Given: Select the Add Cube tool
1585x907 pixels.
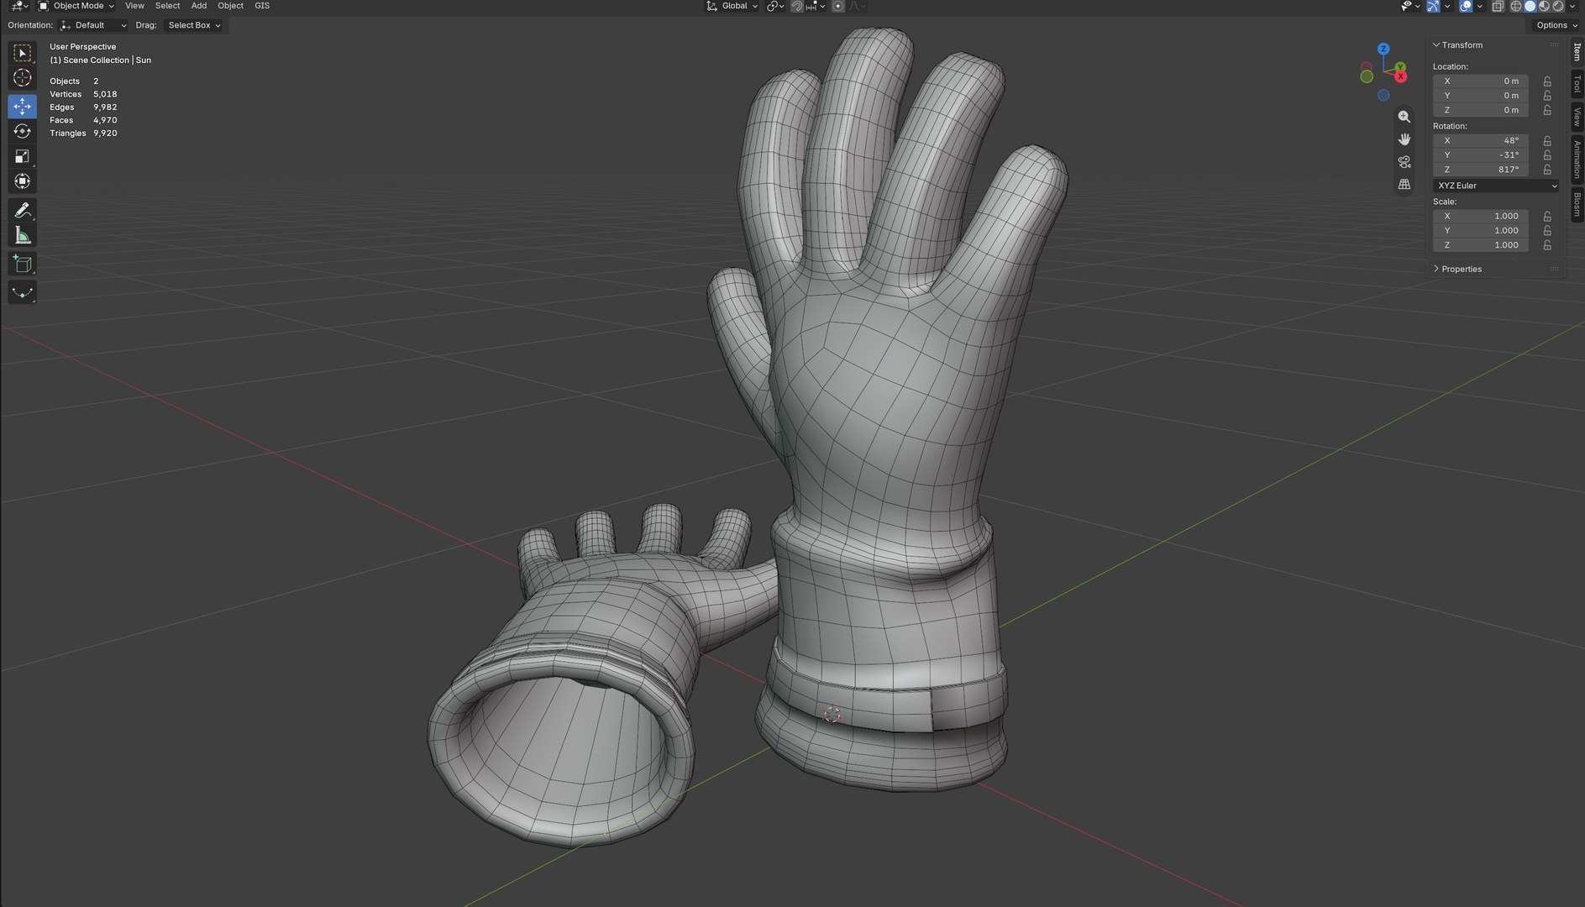Looking at the screenshot, I should pos(23,265).
